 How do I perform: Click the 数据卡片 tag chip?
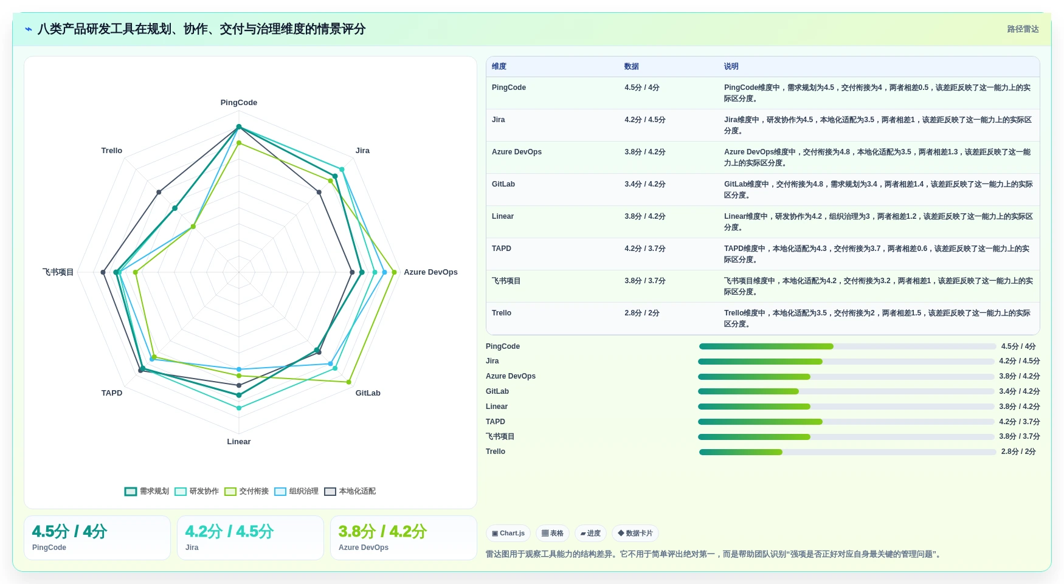[x=635, y=533]
